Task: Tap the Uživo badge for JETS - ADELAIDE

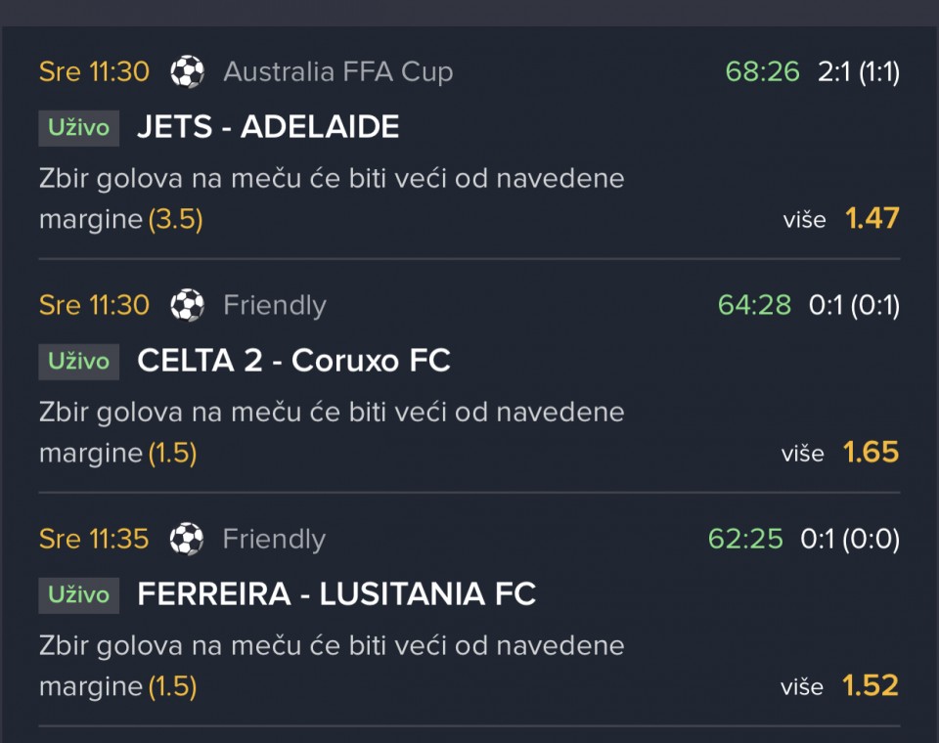Action: point(79,128)
